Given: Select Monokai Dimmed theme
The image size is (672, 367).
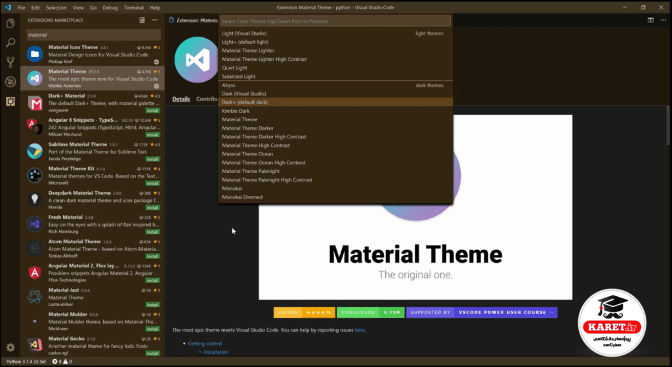Looking at the screenshot, I should 335,197.
